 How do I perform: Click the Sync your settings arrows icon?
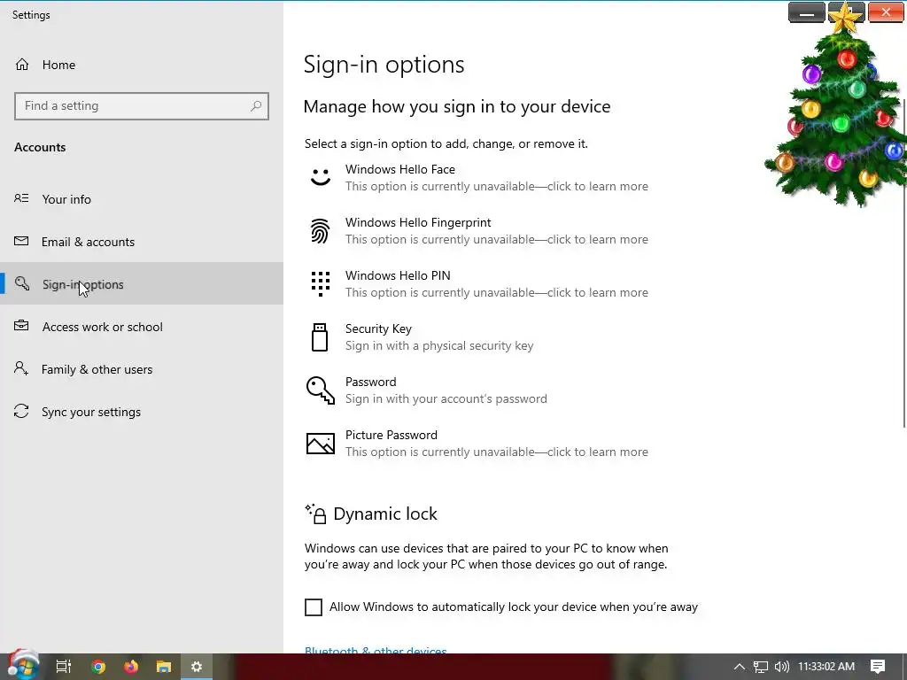point(21,411)
